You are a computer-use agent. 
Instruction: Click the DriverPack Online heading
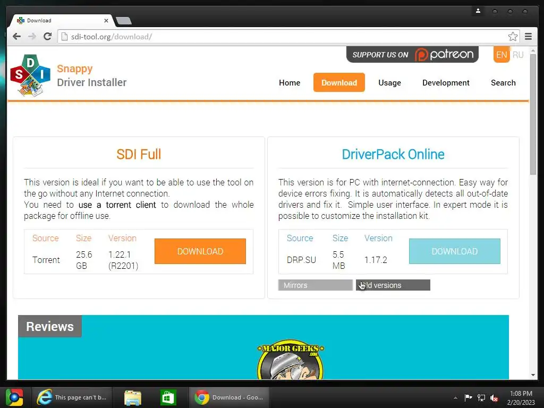(x=393, y=155)
